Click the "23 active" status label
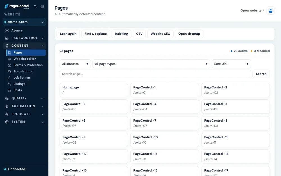The width and height of the screenshot is (281, 176). click(x=239, y=51)
